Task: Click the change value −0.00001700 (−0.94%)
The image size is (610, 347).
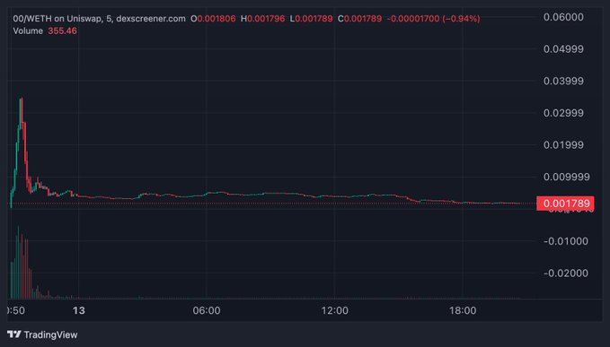Action: point(433,19)
